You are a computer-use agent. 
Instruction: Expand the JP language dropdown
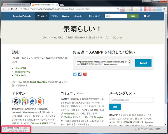pos(148,16)
